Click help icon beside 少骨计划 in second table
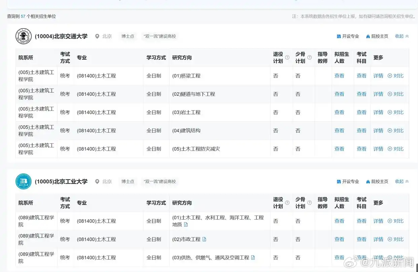 pyautogui.click(x=309, y=203)
